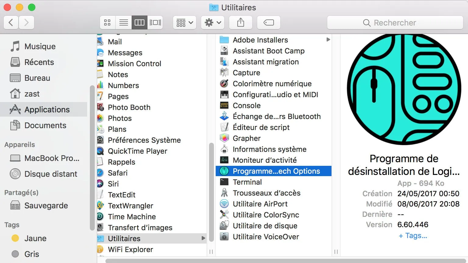Select the Utilitaire AirPort icon

(x=224, y=204)
